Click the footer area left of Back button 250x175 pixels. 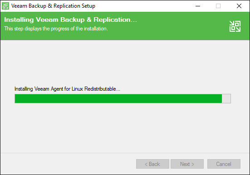[x=69, y=164]
